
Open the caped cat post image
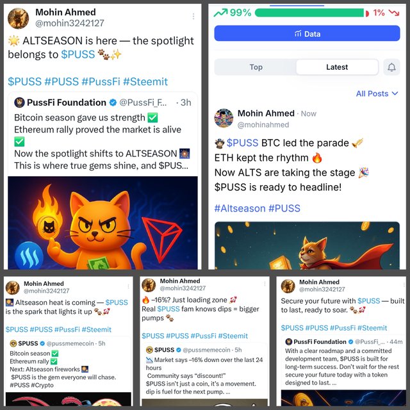(x=307, y=245)
